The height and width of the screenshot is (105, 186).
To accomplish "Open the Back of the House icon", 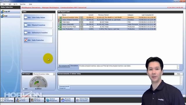I will pos(33,100).
